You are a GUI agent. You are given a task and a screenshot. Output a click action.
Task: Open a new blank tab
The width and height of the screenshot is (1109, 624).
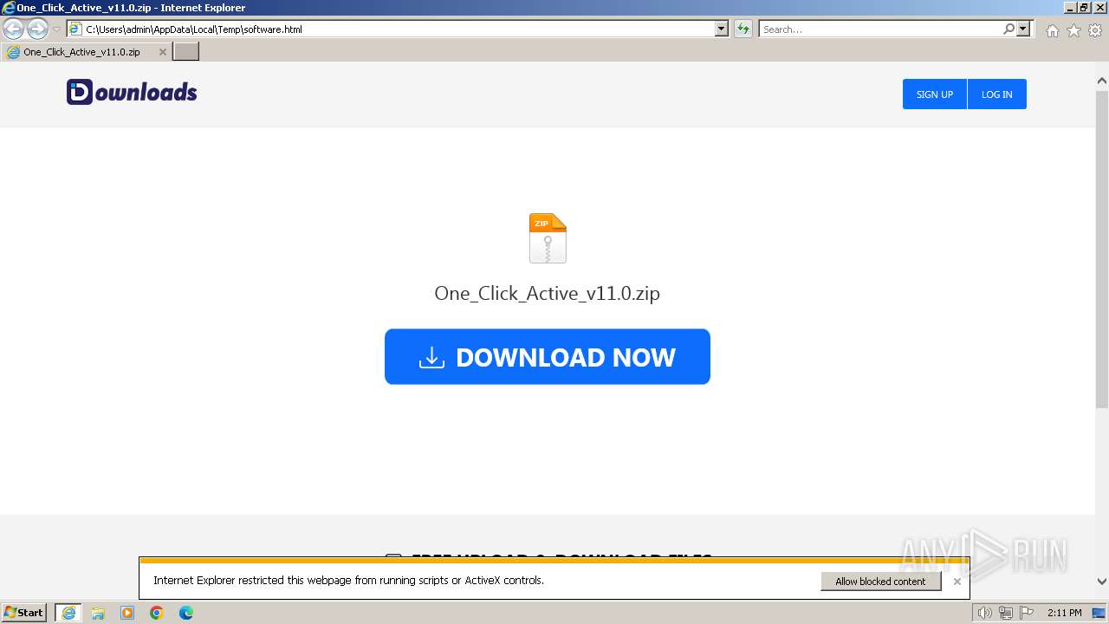pyautogui.click(x=186, y=52)
